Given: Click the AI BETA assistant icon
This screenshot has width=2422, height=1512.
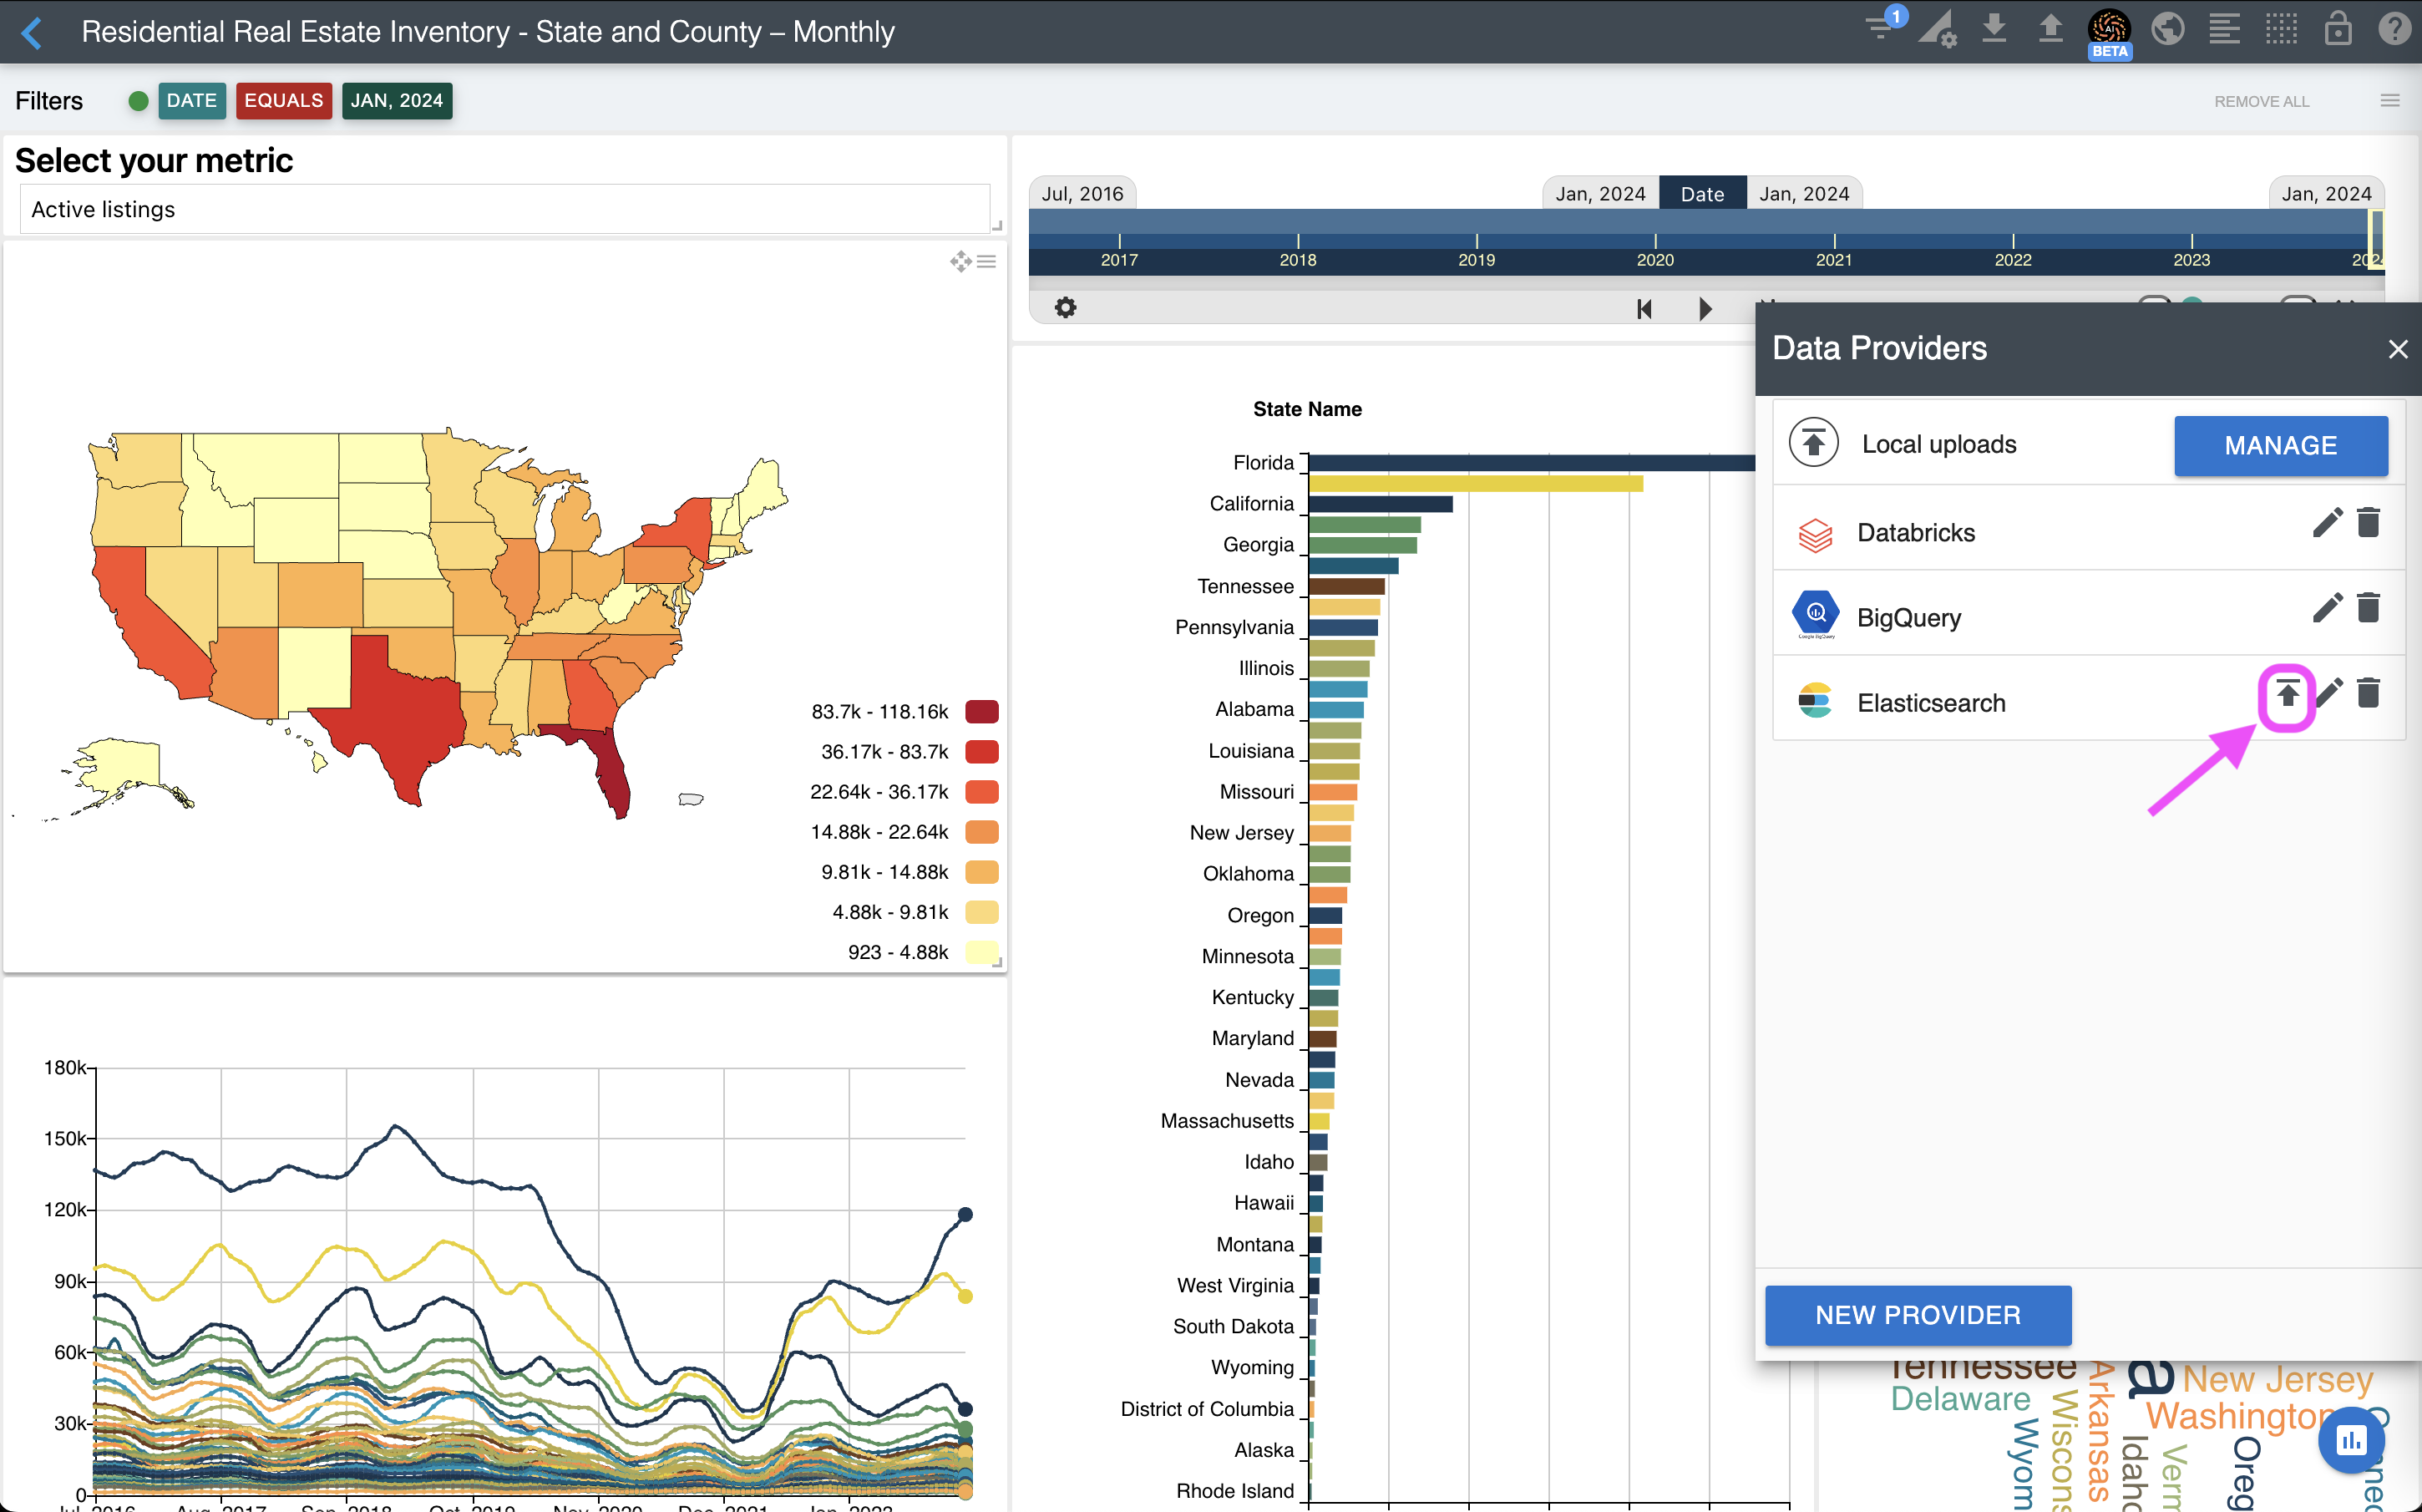Looking at the screenshot, I should pos(2109,30).
